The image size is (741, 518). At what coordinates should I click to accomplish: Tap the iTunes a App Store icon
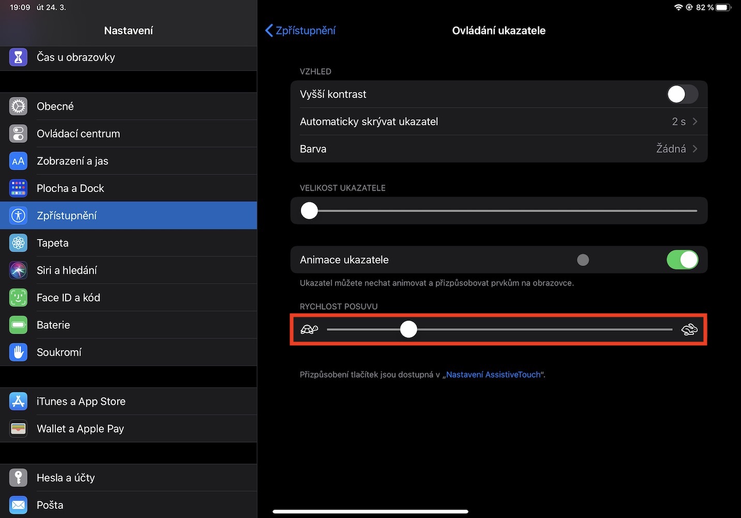pyautogui.click(x=18, y=402)
